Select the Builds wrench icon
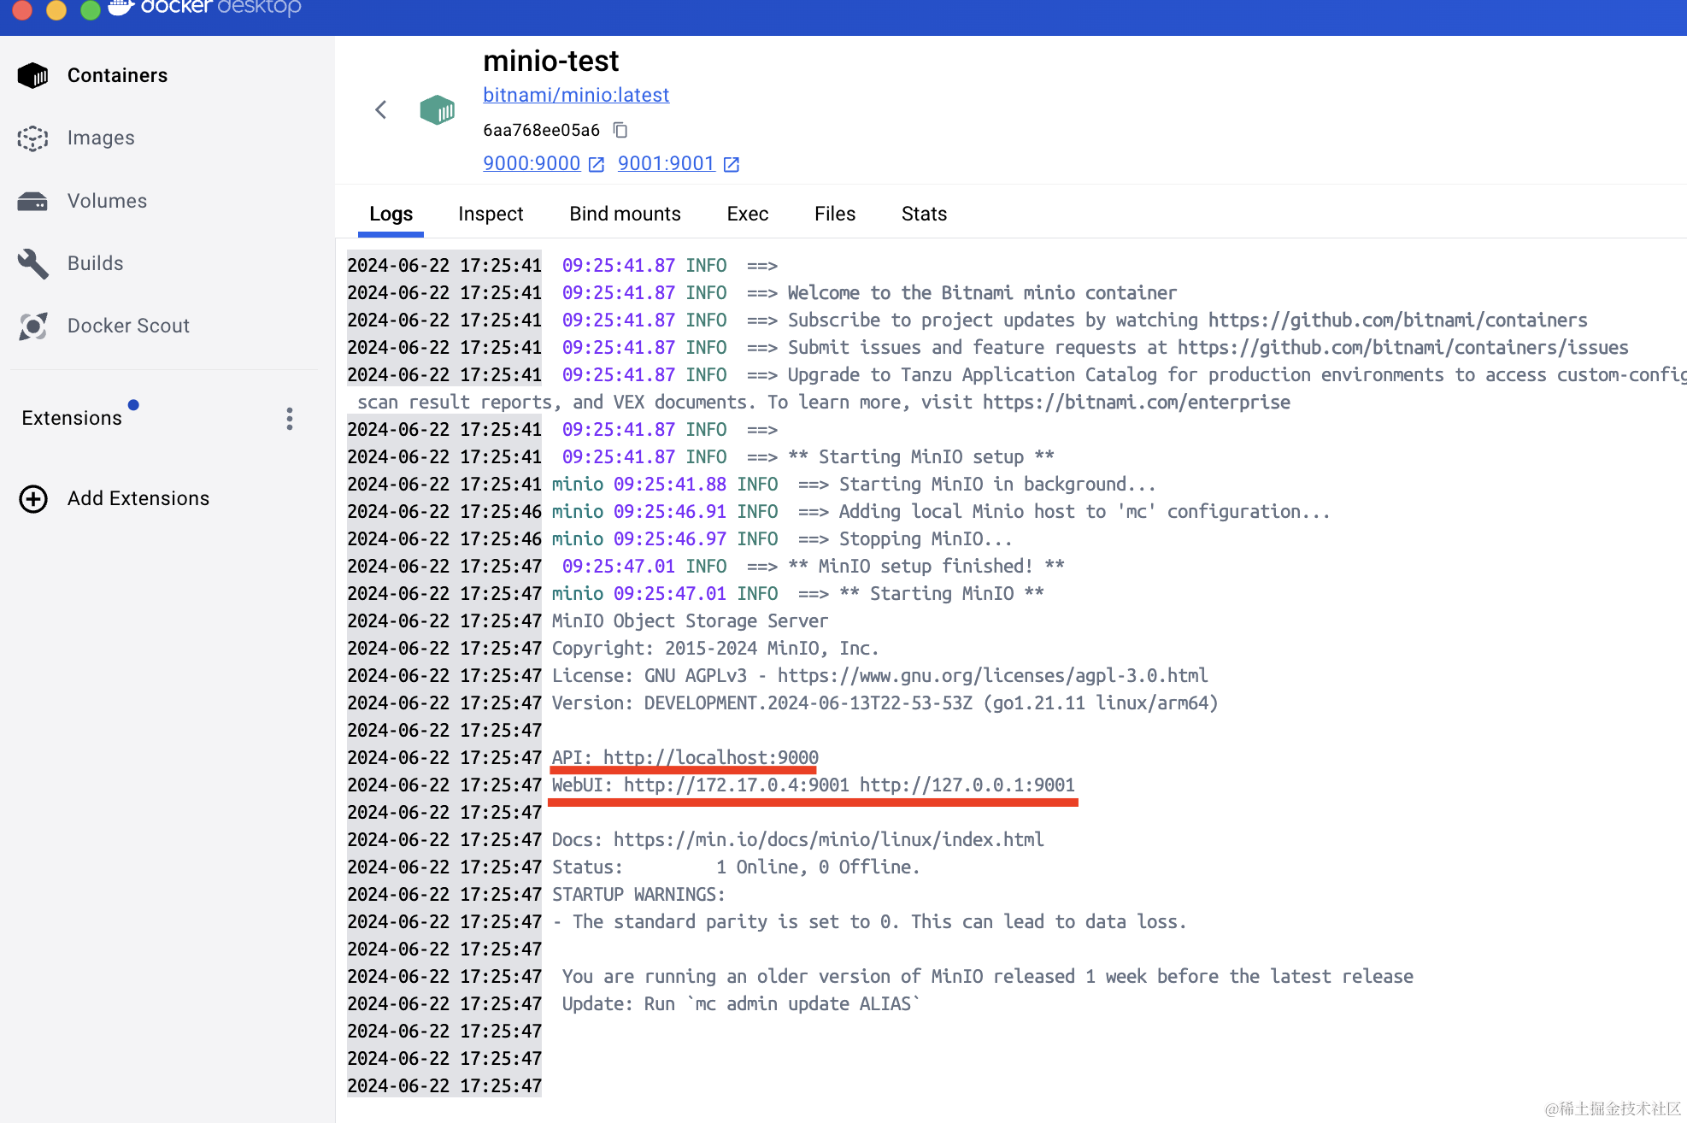Image resolution: width=1687 pixels, height=1123 pixels. [33, 263]
